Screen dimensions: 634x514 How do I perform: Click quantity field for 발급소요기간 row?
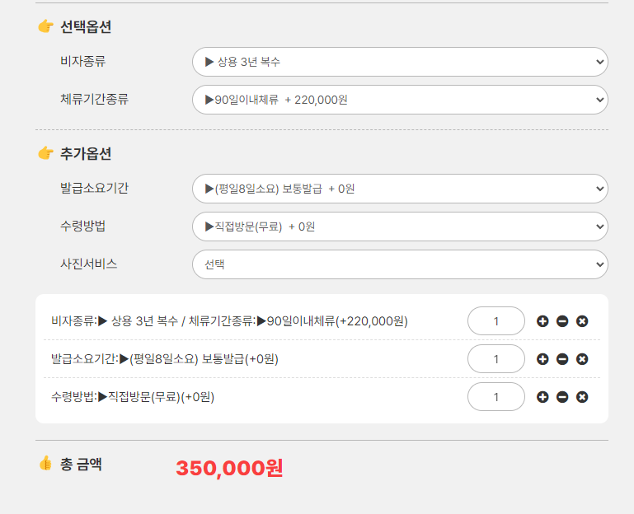[495, 359]
